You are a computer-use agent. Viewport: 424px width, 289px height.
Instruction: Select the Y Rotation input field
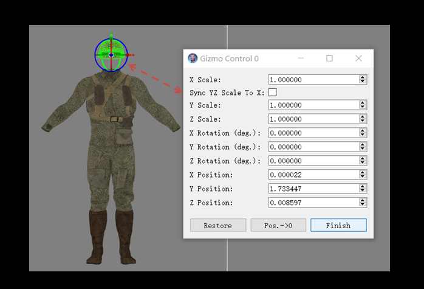tap(313, 147)
